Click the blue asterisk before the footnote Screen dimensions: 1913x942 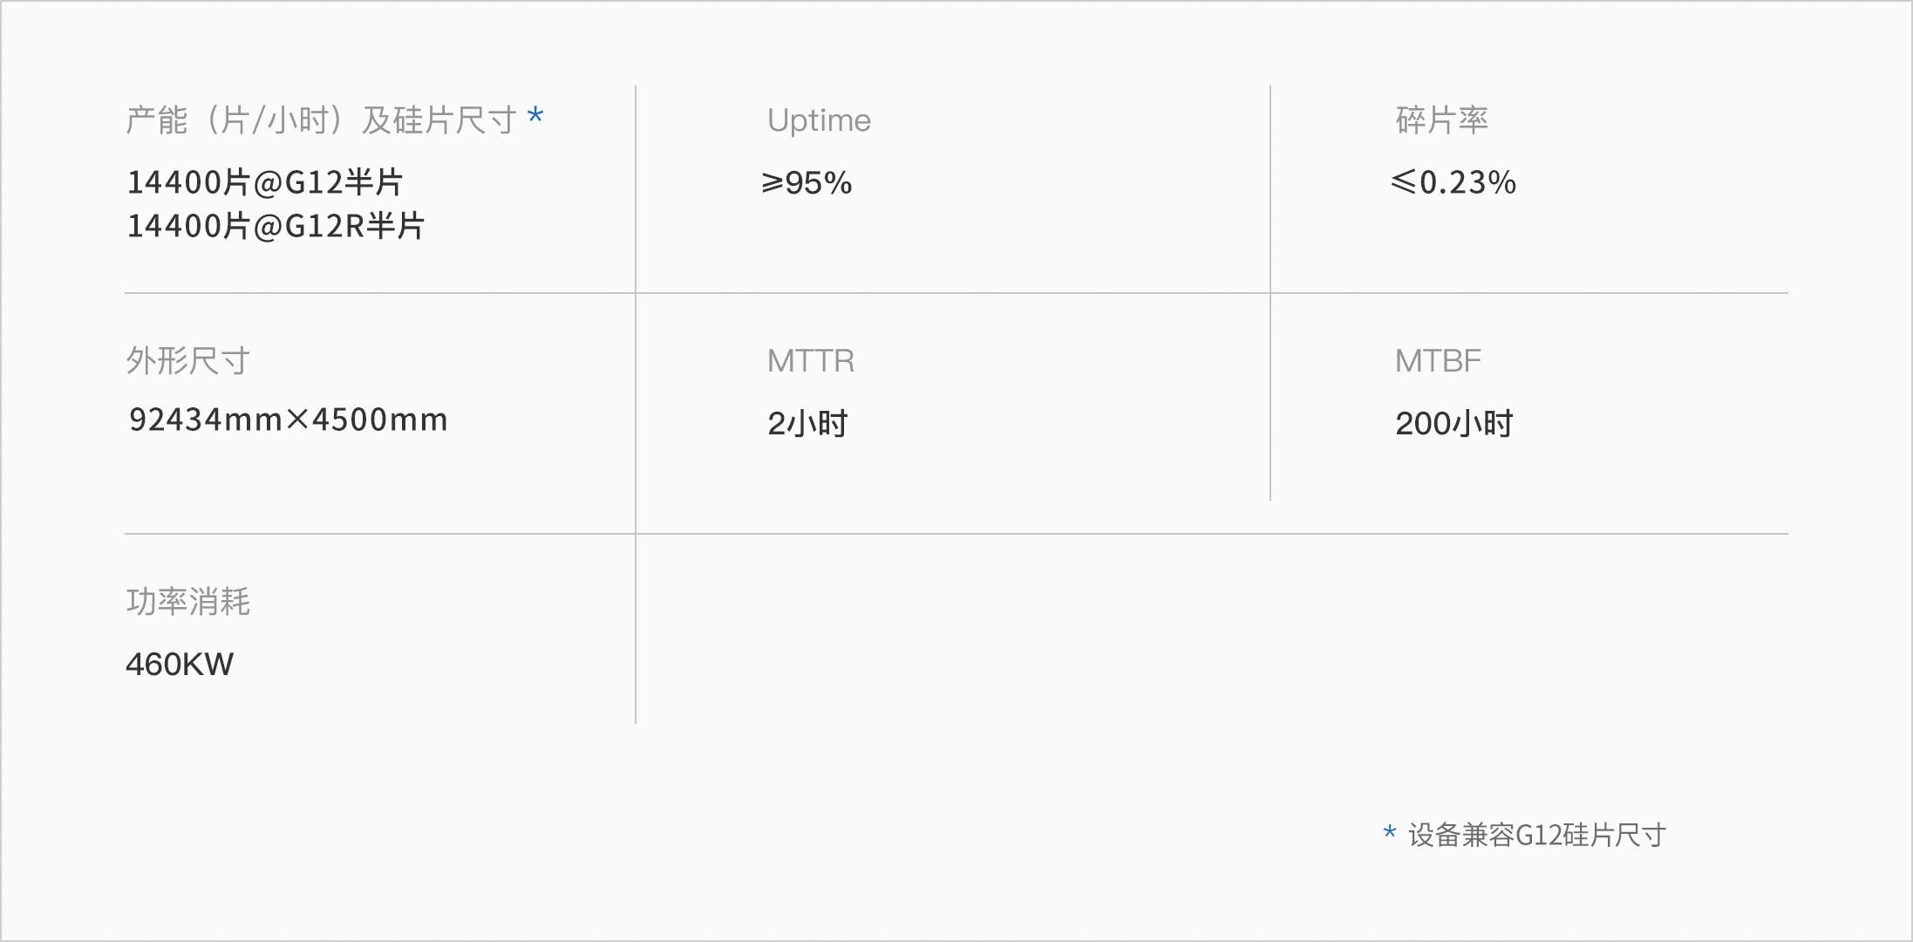click(x=1389, y=833)
